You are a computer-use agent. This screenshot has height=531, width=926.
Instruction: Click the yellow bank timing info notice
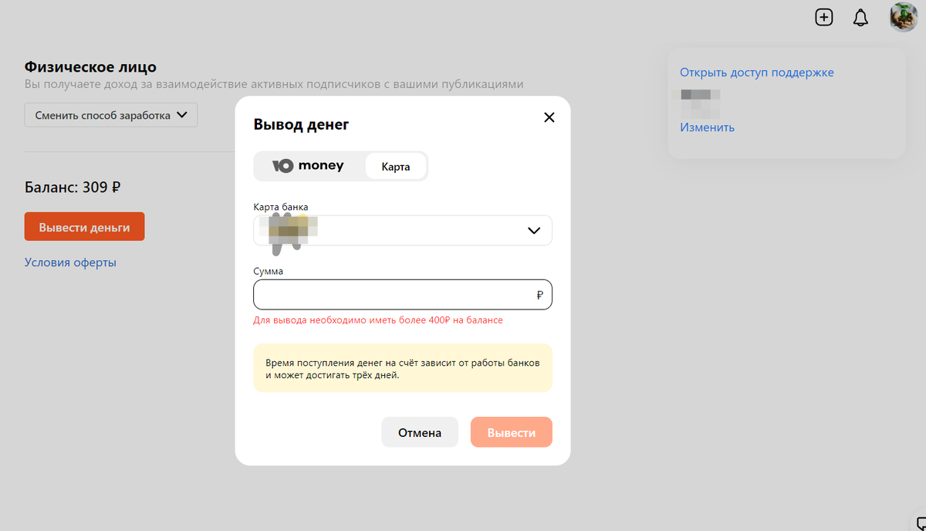tap(402, 368)
